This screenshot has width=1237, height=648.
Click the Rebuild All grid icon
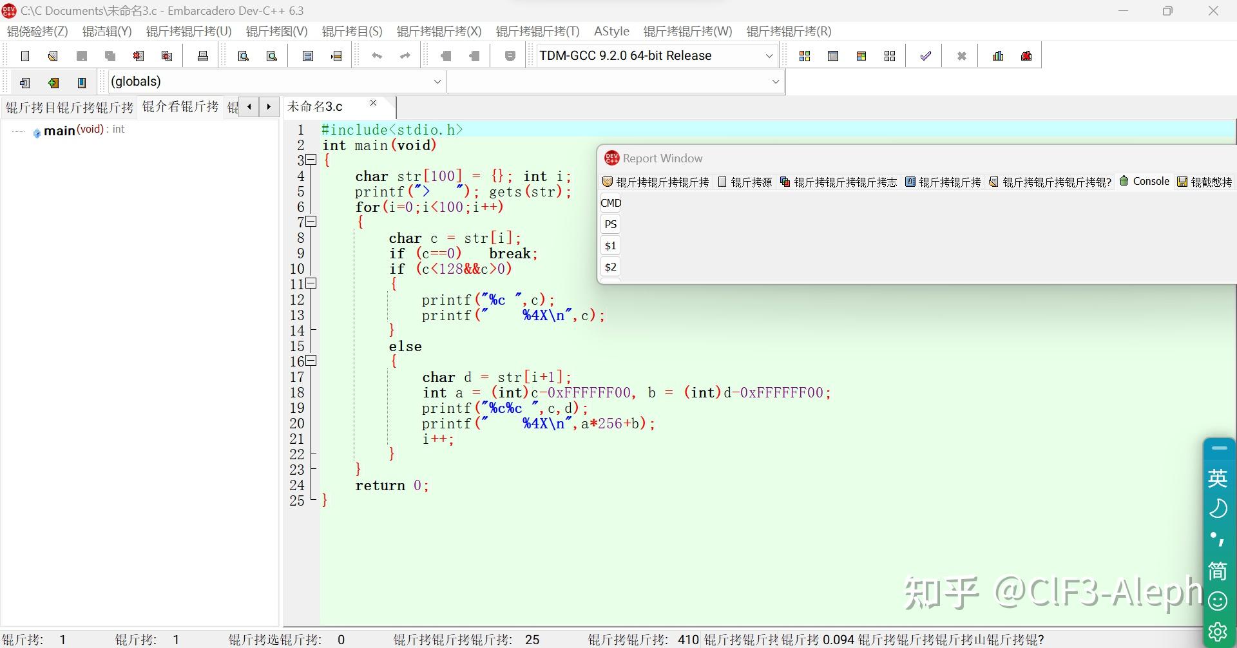point(890,56)
